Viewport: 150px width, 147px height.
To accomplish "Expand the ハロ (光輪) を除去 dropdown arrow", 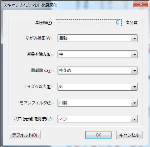I will (135, 119).
